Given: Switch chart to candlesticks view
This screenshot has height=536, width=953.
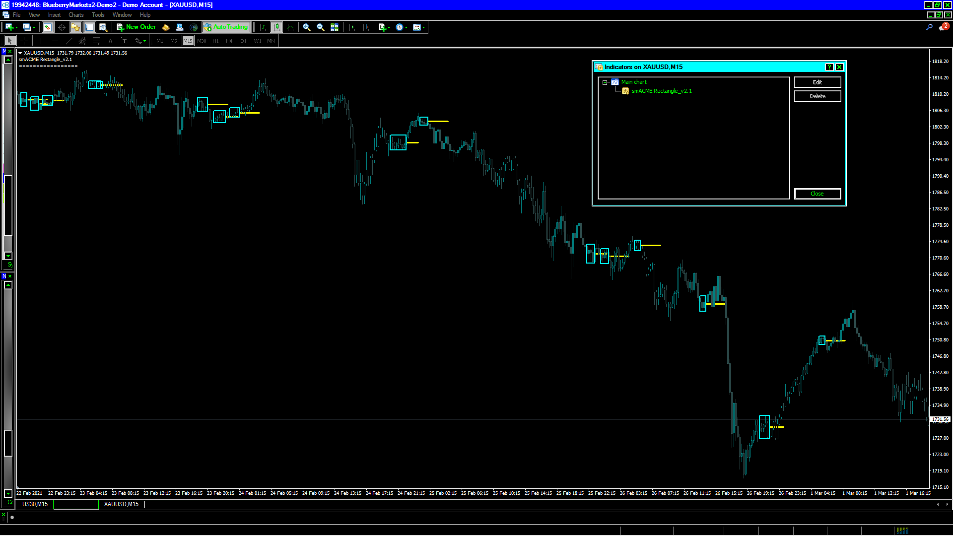Looking at the screenshot, I should point(276,27).
